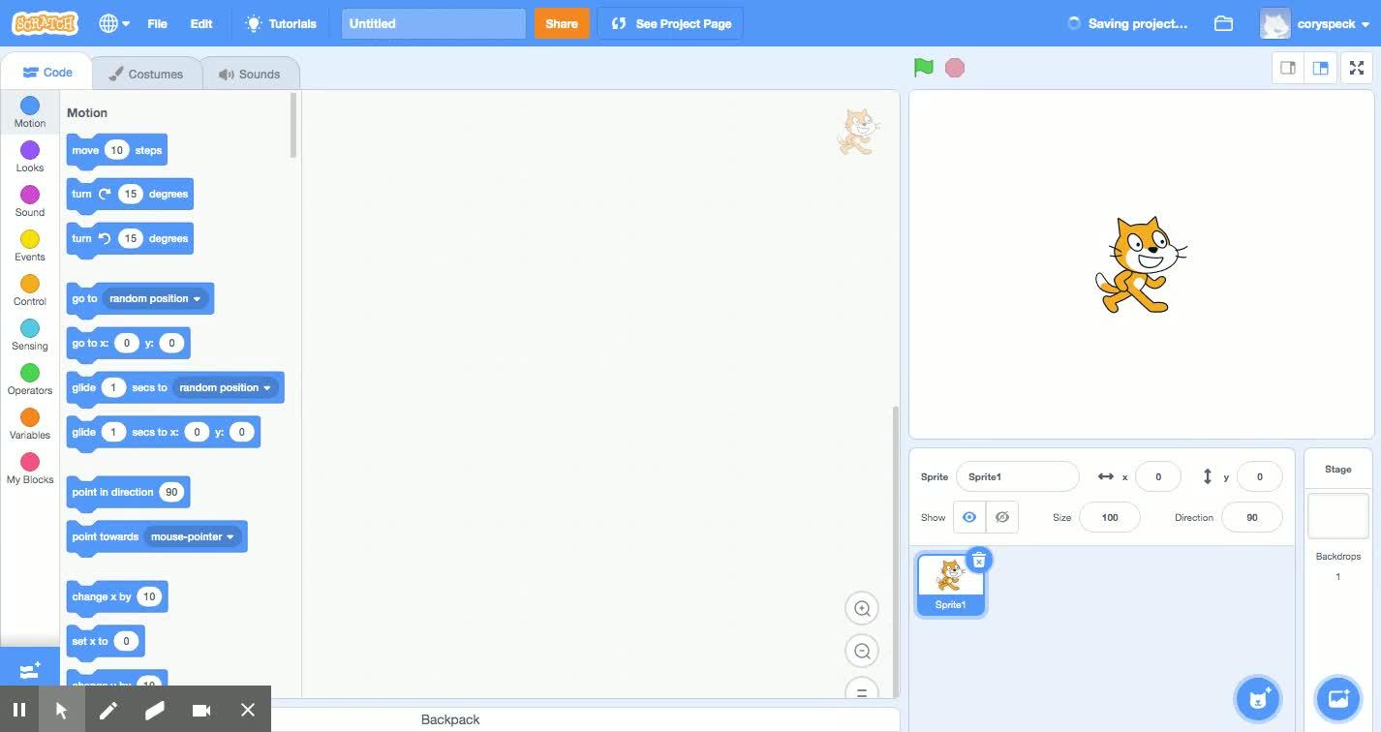1381x732 pixels.
Task: Click the Choose a Backdrop button
Action: pyautogui.click(x=1338, y=698)
